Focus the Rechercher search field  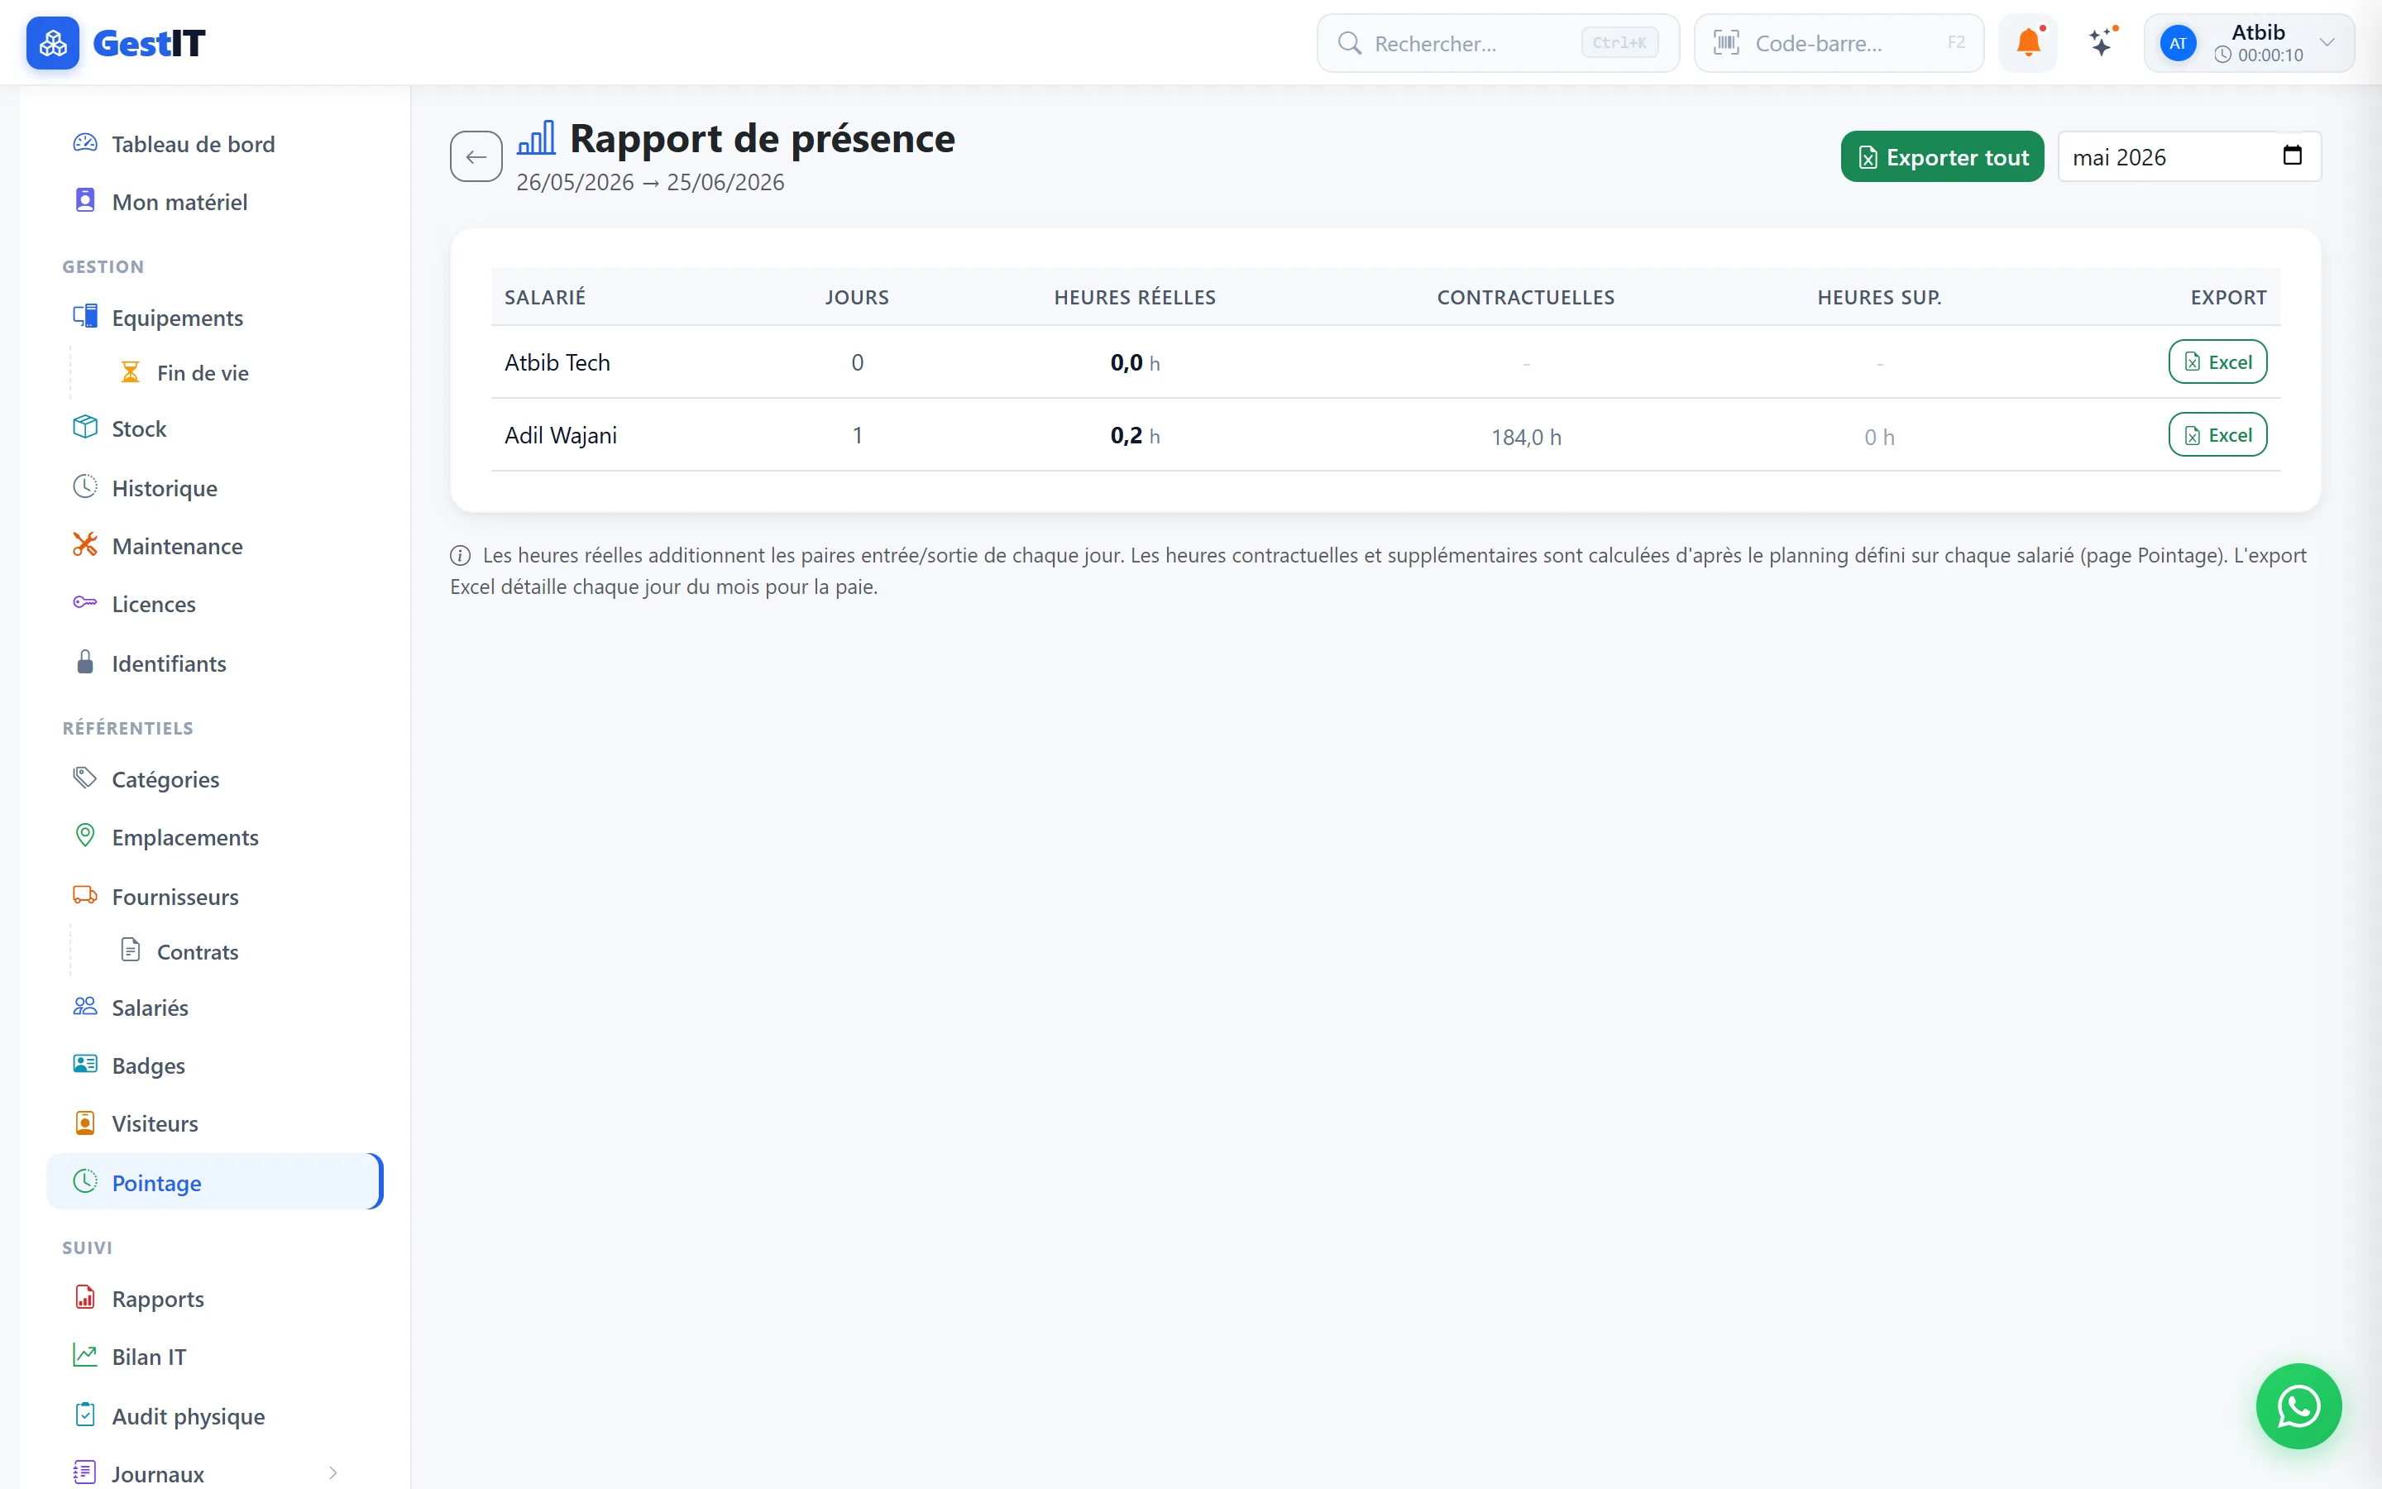(1497, 42)
